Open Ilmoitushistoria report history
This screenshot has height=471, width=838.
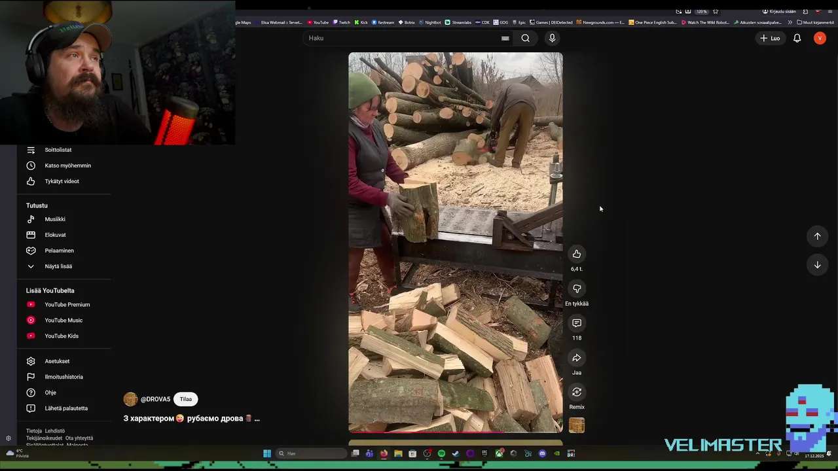click(64, 377)
